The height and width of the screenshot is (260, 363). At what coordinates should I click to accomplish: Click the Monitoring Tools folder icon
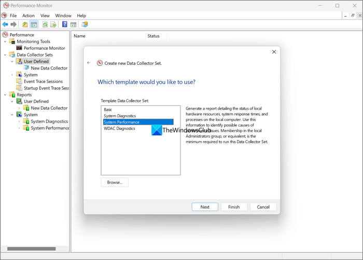(x=12, y=41)
